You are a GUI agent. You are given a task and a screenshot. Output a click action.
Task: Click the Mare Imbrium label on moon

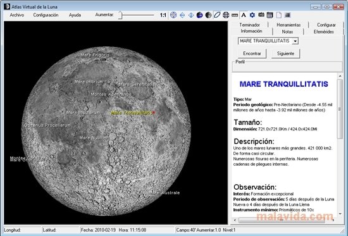click(x=89, y=82)
